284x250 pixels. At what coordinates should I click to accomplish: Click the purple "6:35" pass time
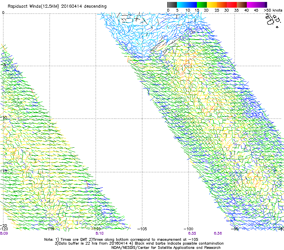click(x=192, y=233)
